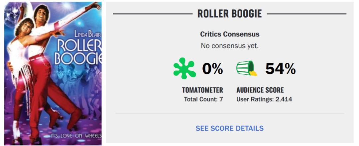Click the Total Count: 7 text
359x146 pixels.
point(203,99)
